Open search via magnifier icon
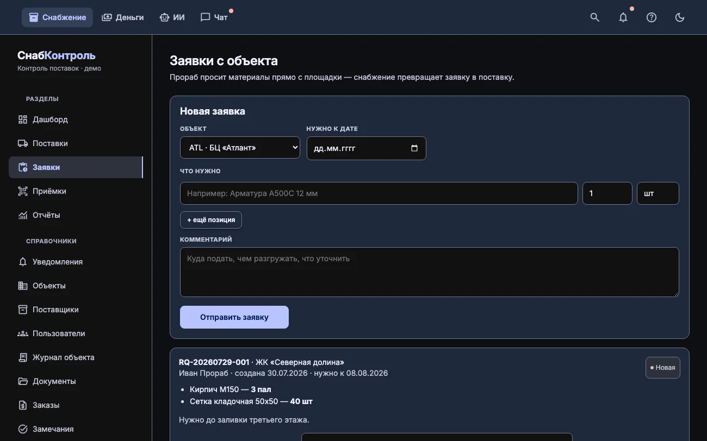Image resolution: width=707 pixels, height=441 pixels. (595, 17)
